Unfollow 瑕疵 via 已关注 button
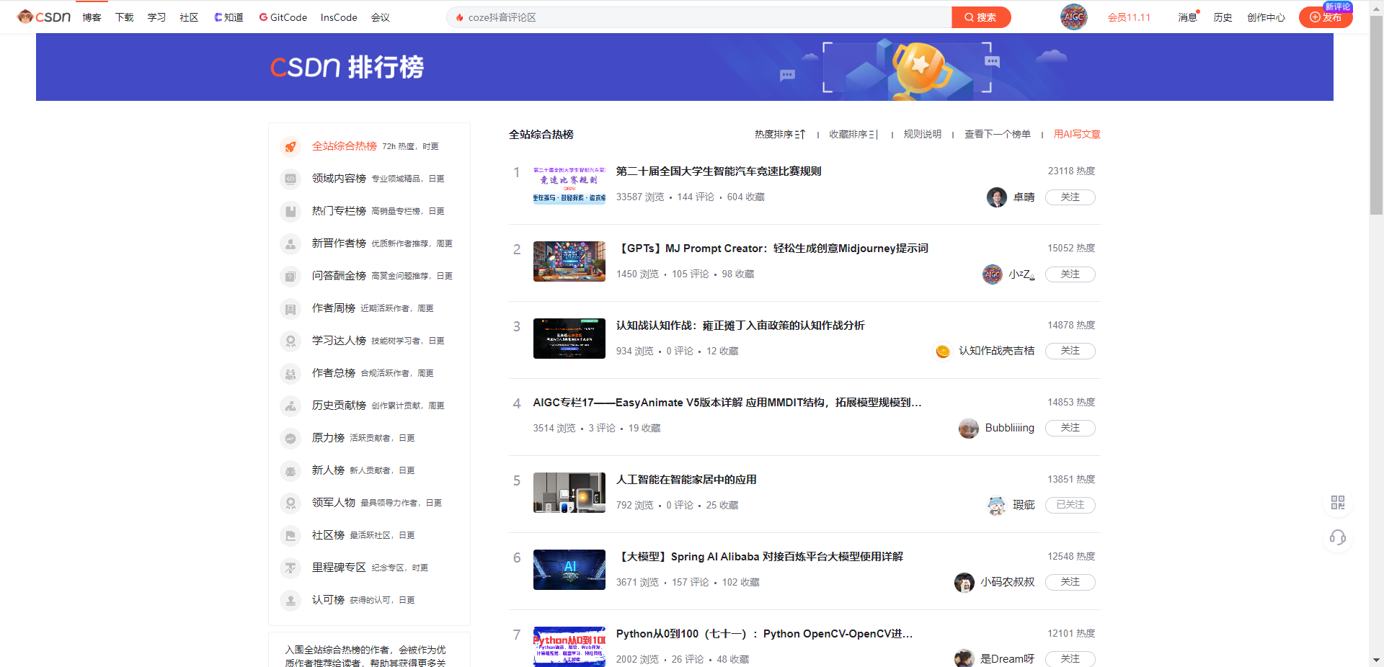The height and width of the screenshot is (667, 1384). 1070,505
